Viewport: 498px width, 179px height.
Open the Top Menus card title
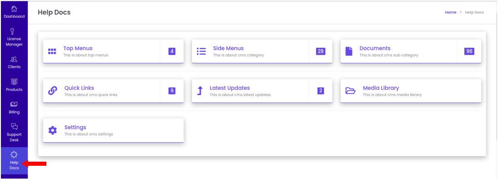click(x=78, y=48)
